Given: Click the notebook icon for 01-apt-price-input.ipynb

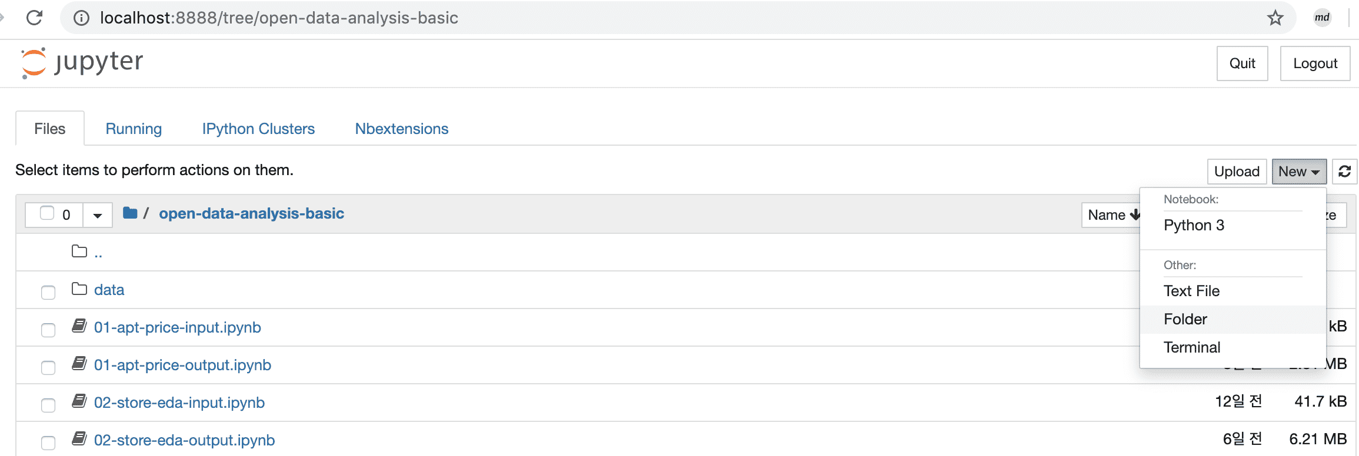Looking at the screenshot, I should pyautogui.click(x=79, y=326).
